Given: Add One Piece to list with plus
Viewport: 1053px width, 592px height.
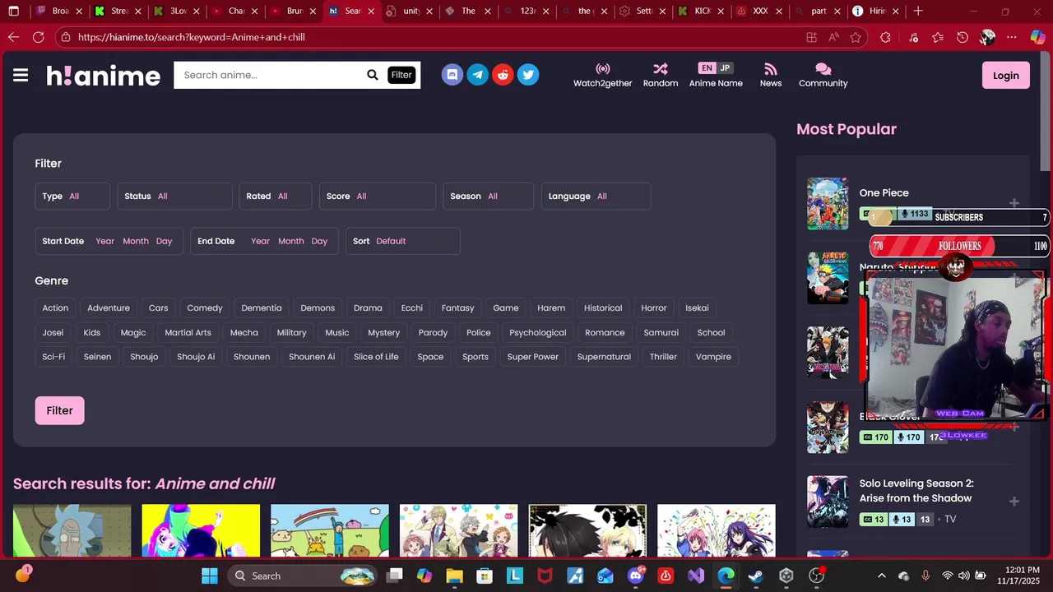Looking at the screenshot, I should coord(1014,203).
